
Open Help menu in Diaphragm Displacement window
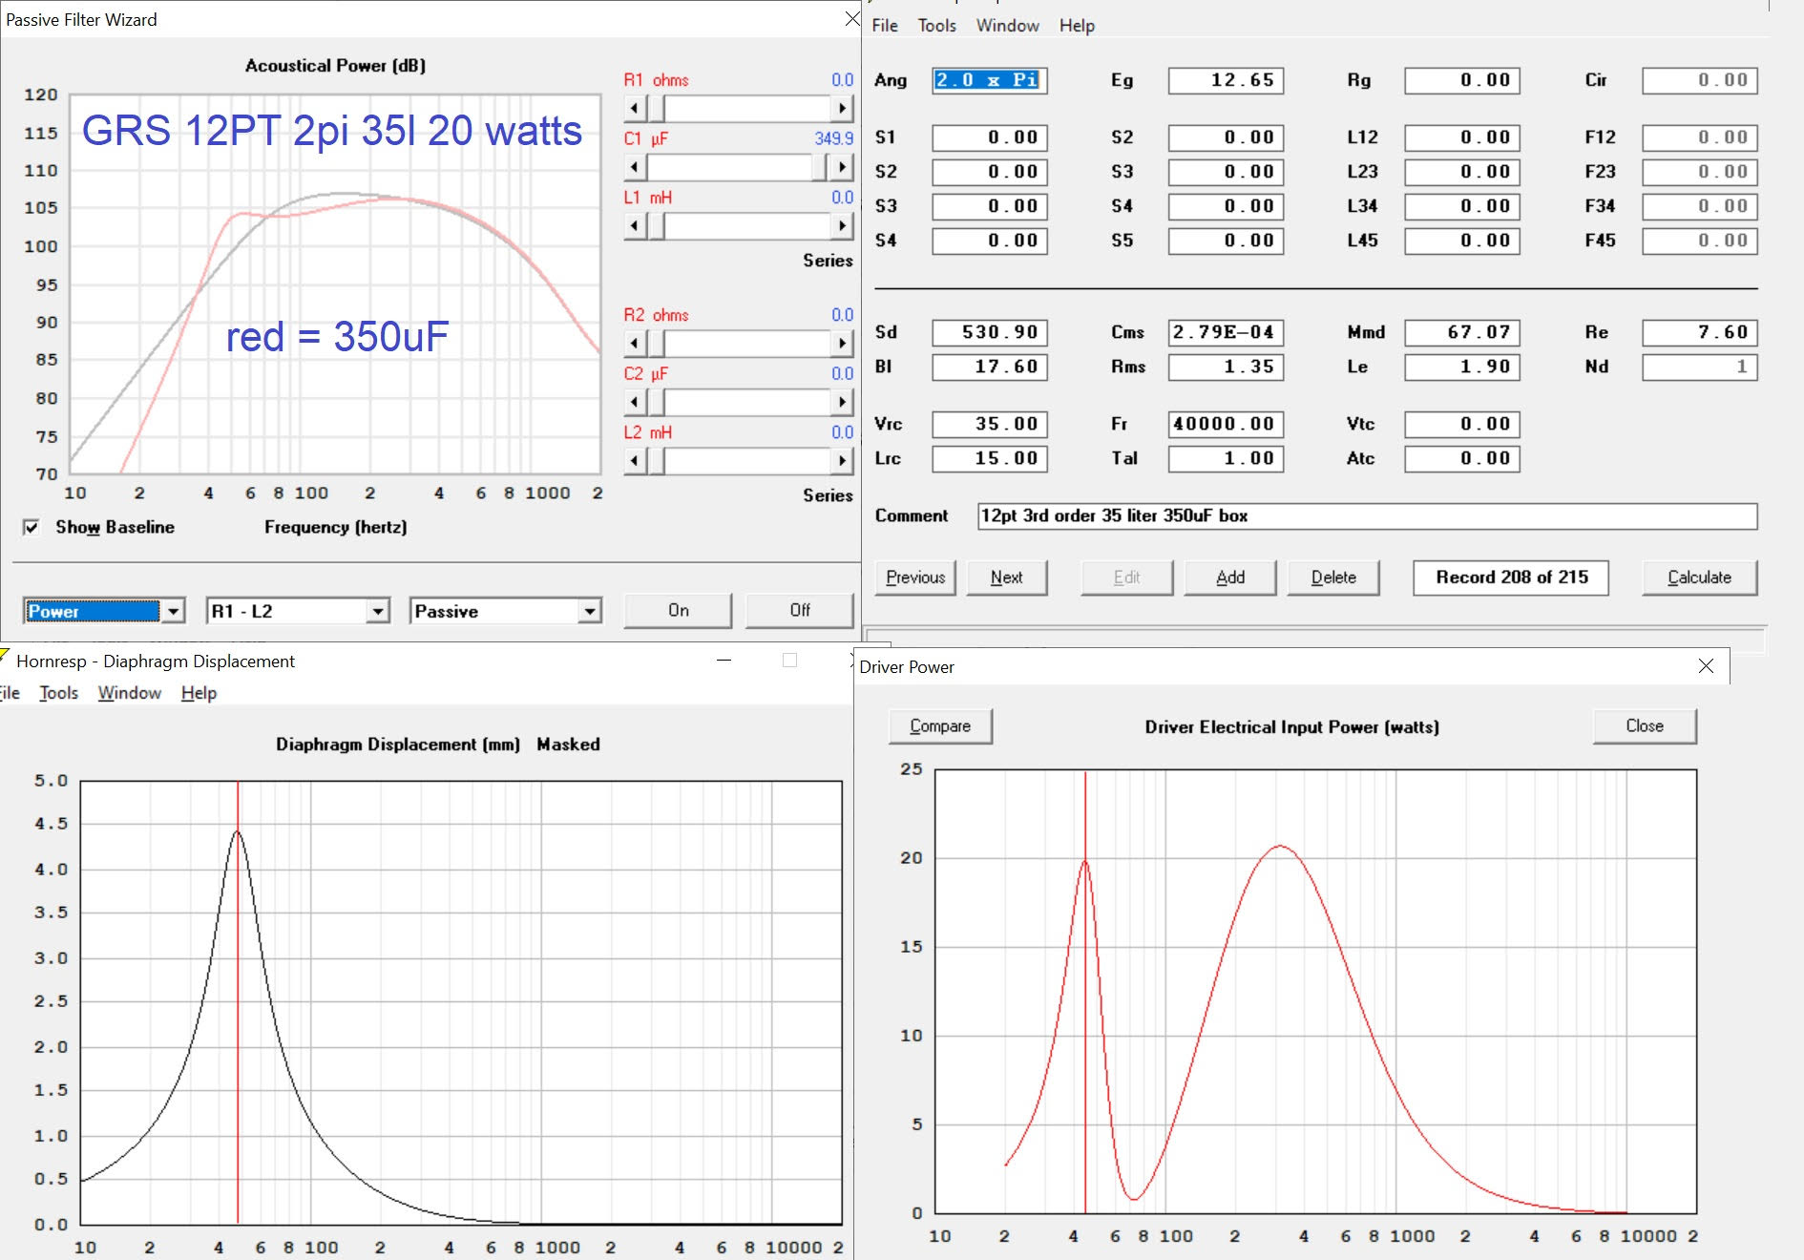click(199, 693)
